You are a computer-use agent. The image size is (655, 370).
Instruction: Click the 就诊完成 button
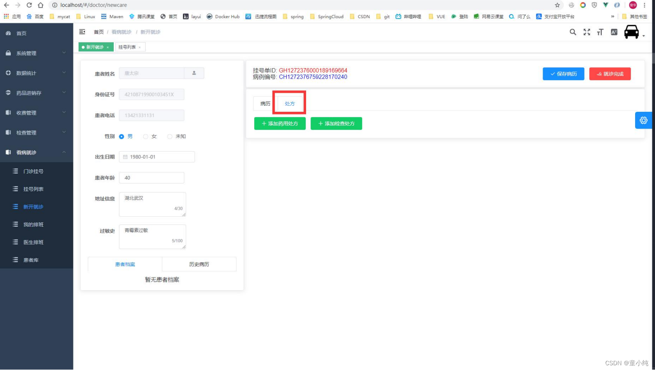(x=610, y=74)
